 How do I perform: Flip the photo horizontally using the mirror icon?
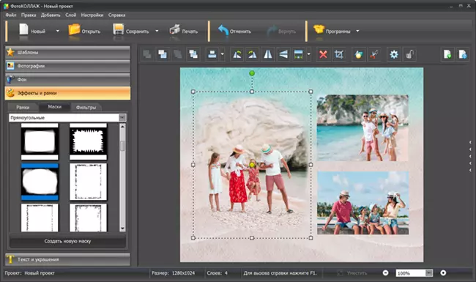268,55
